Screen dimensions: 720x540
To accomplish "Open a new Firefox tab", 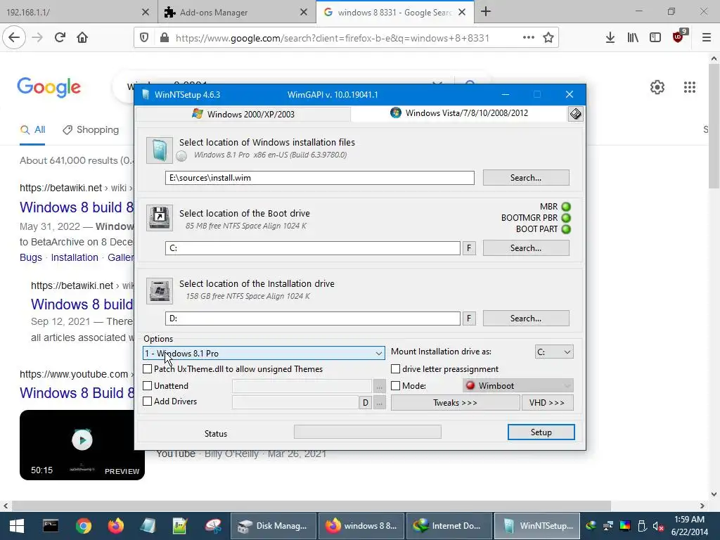I will (x=486, y=12).
